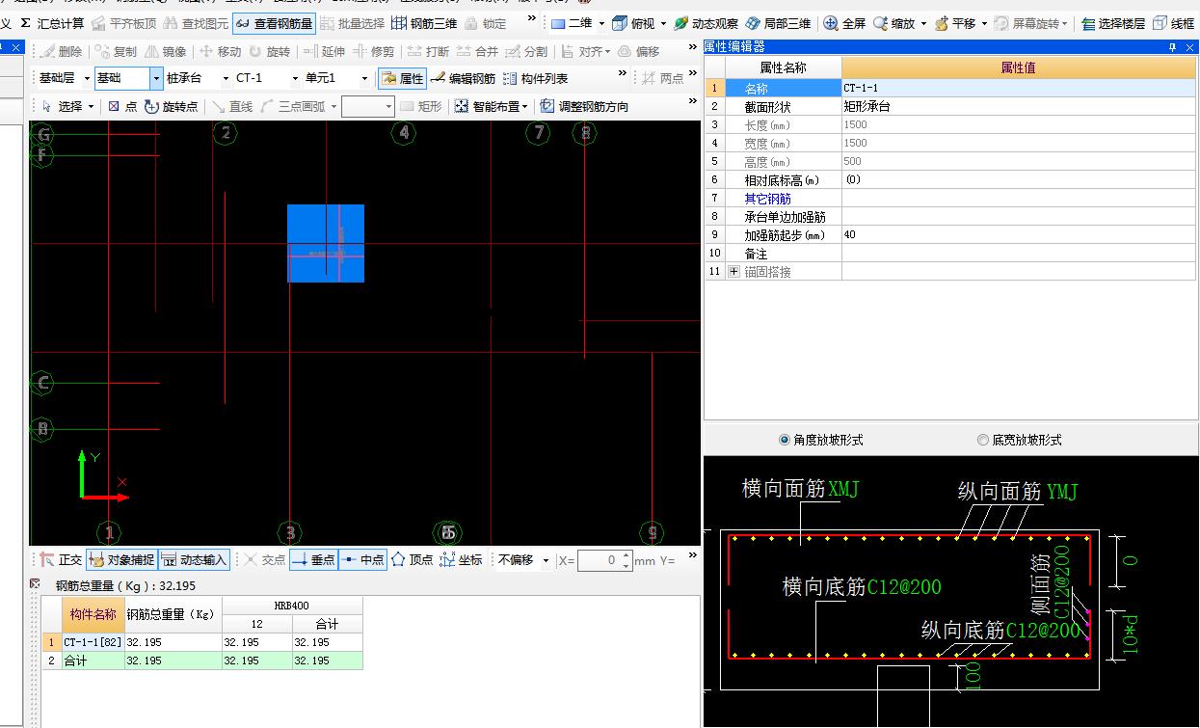Click the 平齐板顶 tool

point(124,23)
